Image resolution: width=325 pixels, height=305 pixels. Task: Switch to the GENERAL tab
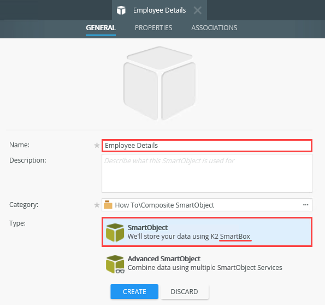(x=101, y=27)
